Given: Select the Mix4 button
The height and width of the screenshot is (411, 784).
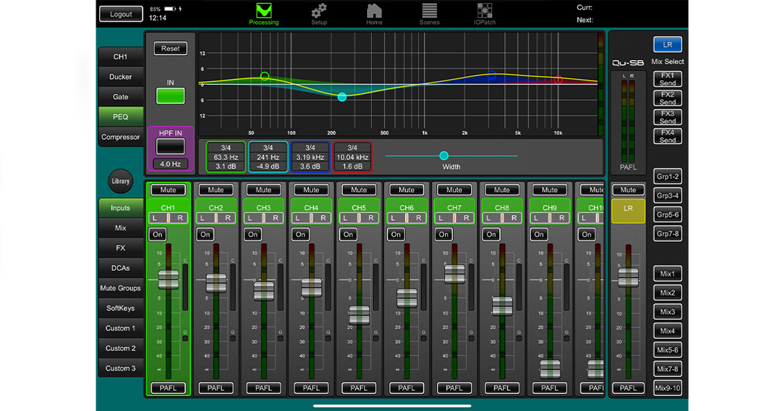Looking at the screenshot, I should coord(668,331).
